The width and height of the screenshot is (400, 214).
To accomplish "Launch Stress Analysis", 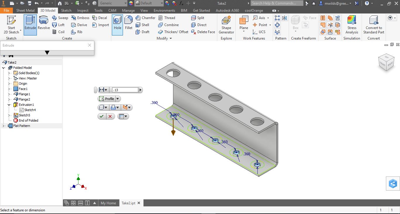I will (x=352, y=25).
